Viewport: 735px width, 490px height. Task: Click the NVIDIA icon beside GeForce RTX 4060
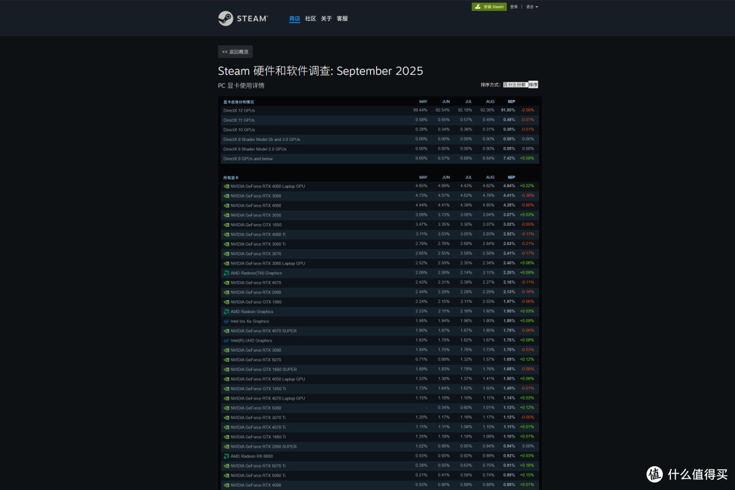pos(227,206)
